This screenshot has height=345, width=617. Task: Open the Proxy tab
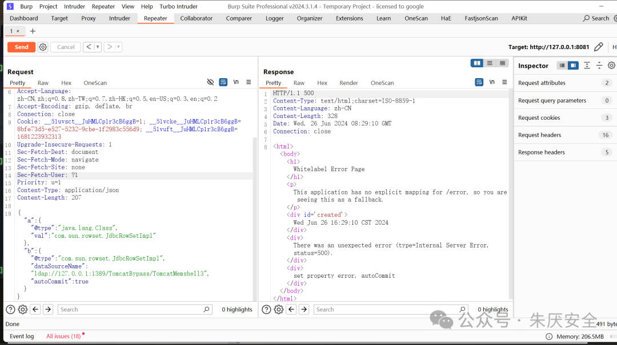[88, 18]
